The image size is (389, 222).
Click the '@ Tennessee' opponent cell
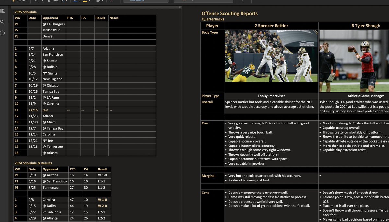coord(53,146)
